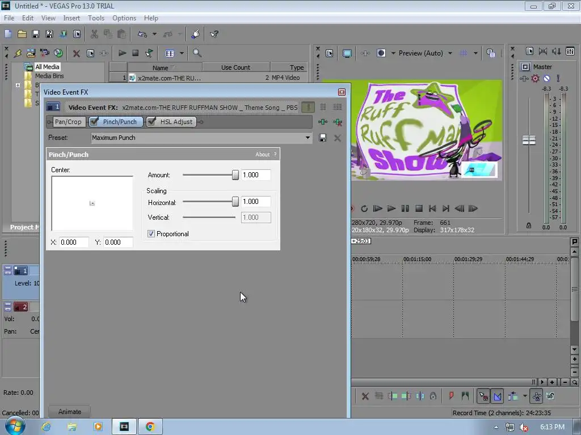This screenshot has width=581, height=435.
Task: Click the About link in Pinch/Punch
Action: (x=262, y=154)
